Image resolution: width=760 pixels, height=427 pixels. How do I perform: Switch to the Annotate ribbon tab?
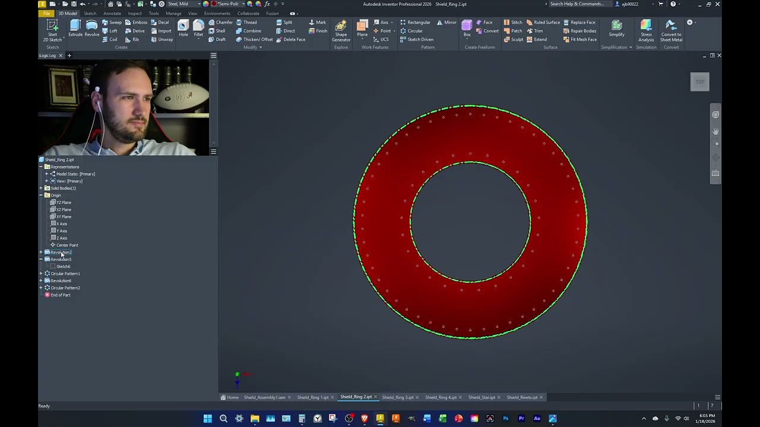pos(112,13)
